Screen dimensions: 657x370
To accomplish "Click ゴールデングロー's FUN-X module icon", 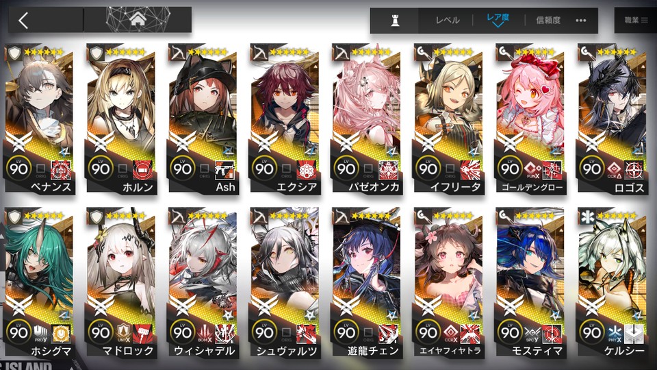I will click(532, 170).
